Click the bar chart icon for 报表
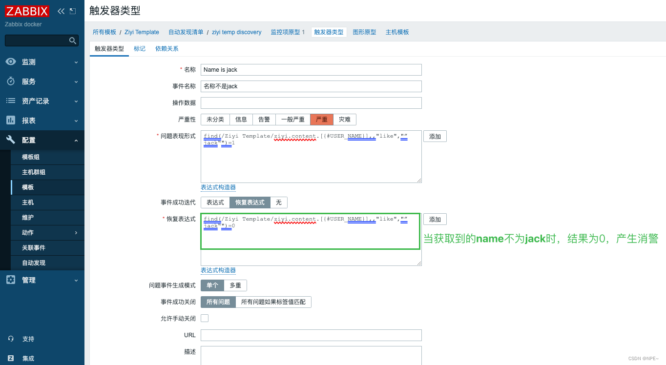666x365 pixels. 11,121
